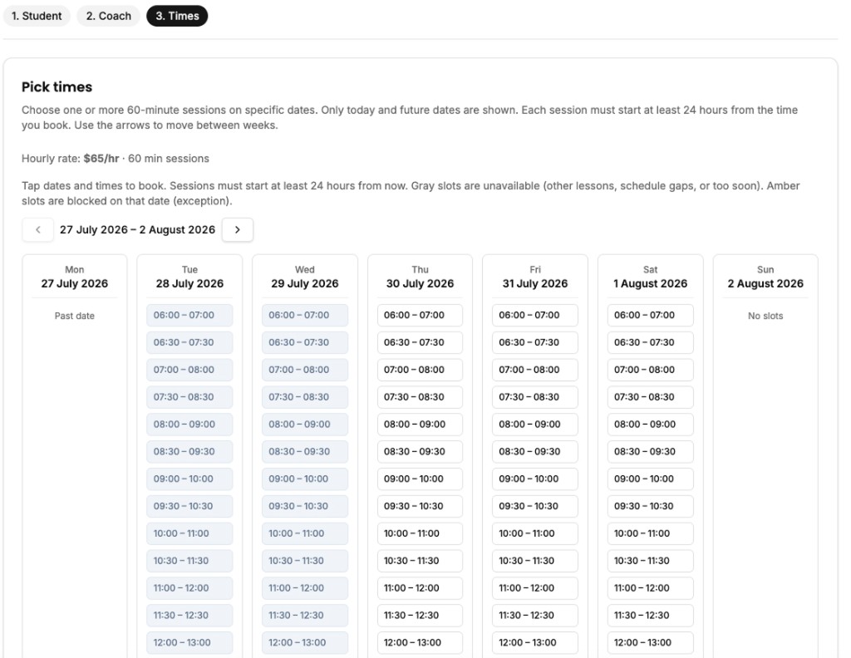This screenshot has width=851, height=658.
Task: Select Sat 1 August 10:30 – 11:30
Action: [650, 561]
